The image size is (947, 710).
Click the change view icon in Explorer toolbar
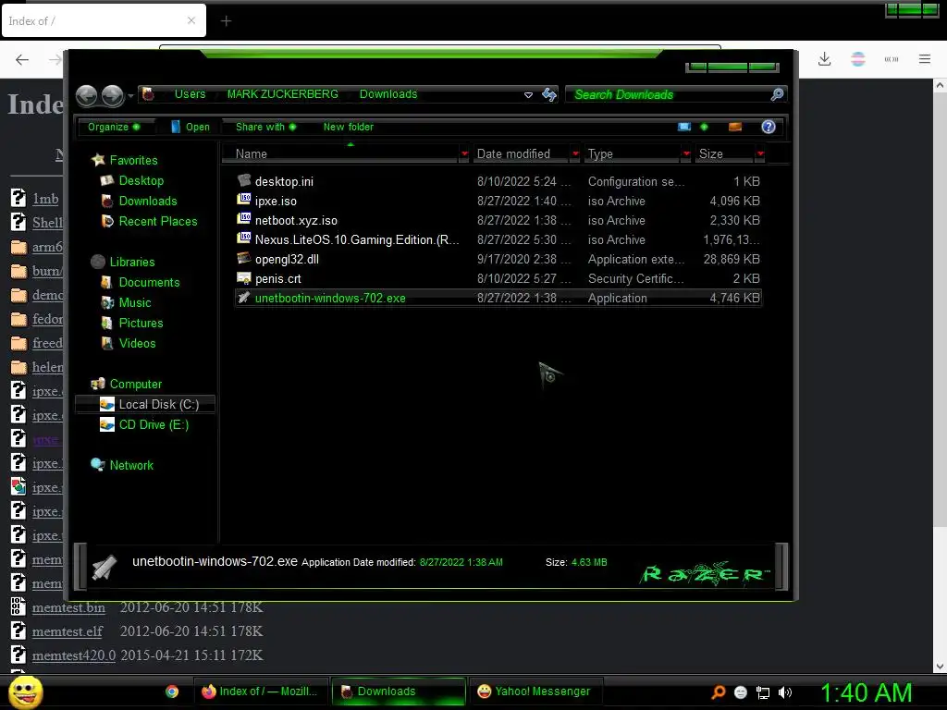[684, 127]
